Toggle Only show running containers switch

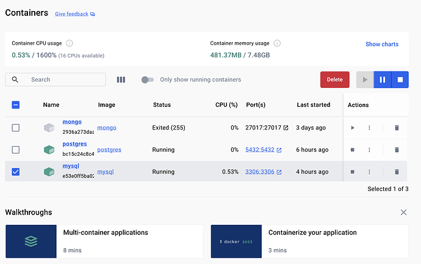[147, 79]
